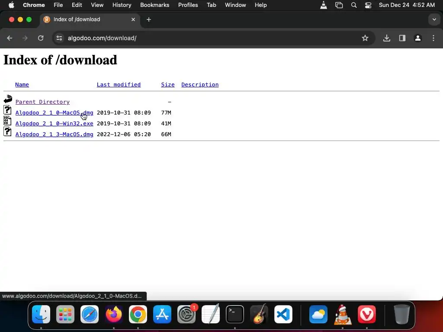Sort listing by Size
The height and width of the screenshot is (332, 443).
tap(168, 85)
